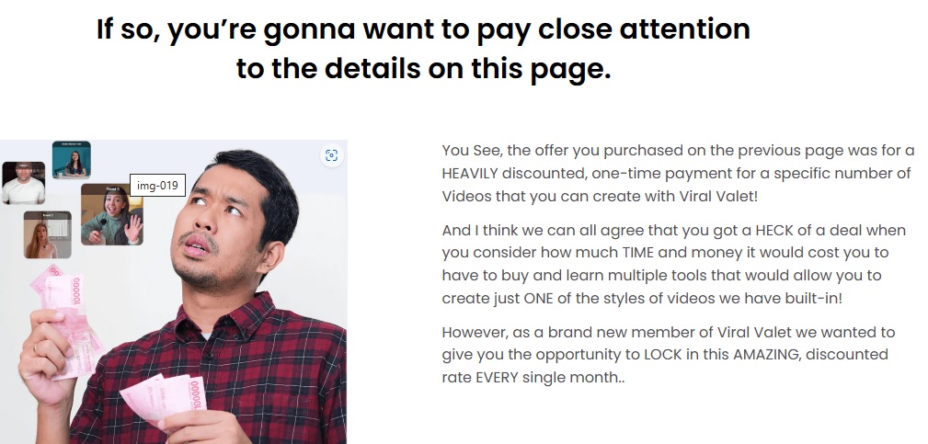Select the waving woman with microphone thumbnail
The height and width of the screenshot is (444, 928).
(x=112, y=214)
